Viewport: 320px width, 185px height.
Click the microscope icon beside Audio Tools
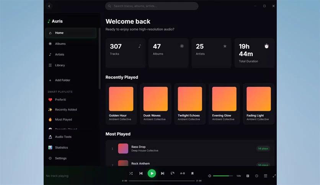pyautogui.click(x=50, y=137)
